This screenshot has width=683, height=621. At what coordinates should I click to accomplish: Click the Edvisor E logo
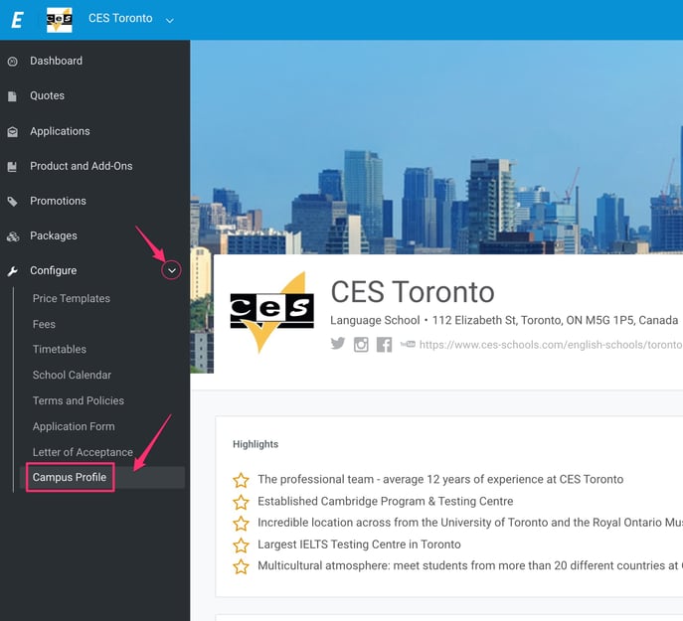coord(18,20)
